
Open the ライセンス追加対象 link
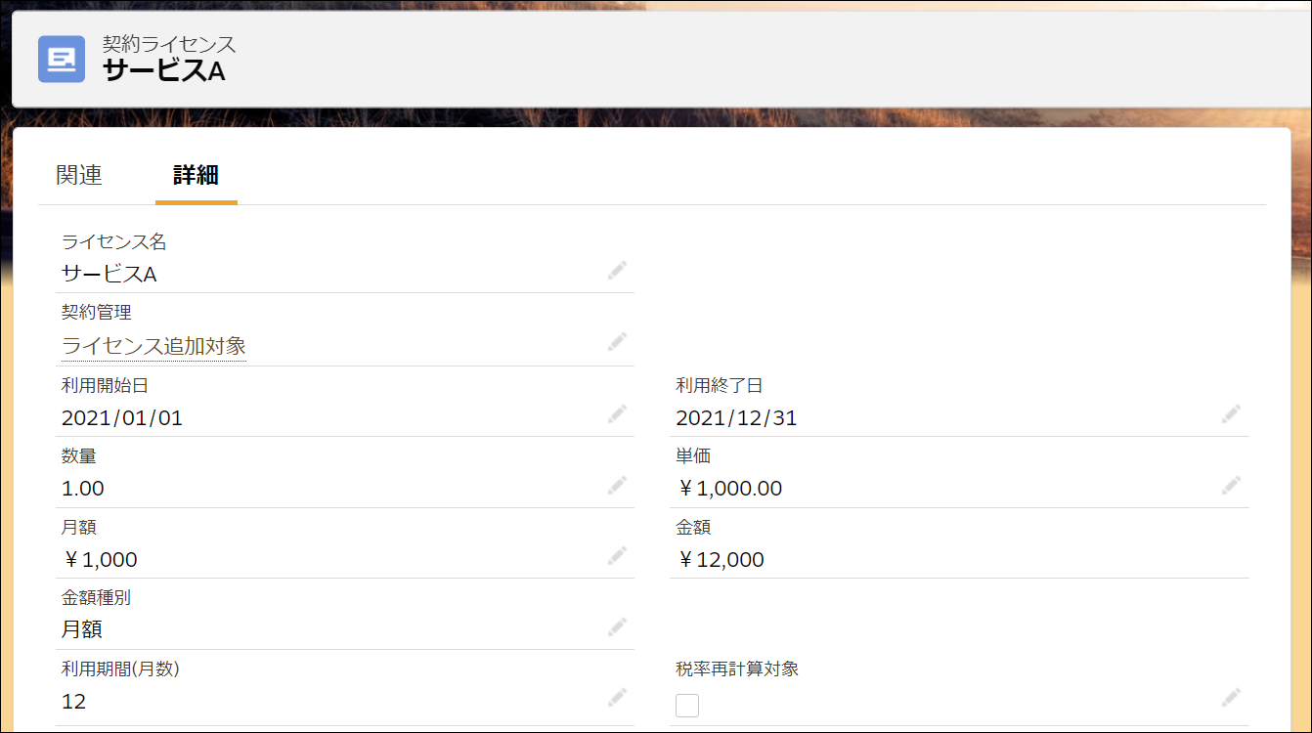click(x=153, y=346)
